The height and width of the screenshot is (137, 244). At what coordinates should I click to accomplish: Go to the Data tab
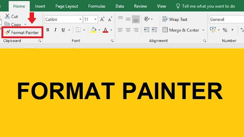click(x=120, y=6)
